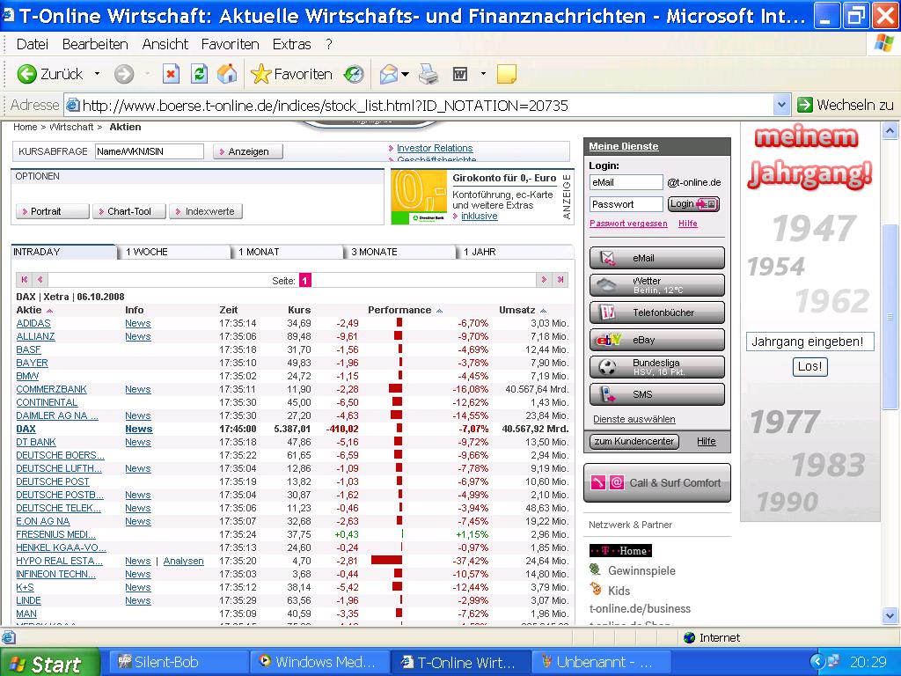Jump to last page of stock list
This screenshot has height=676, width=901.
[560, 280]
